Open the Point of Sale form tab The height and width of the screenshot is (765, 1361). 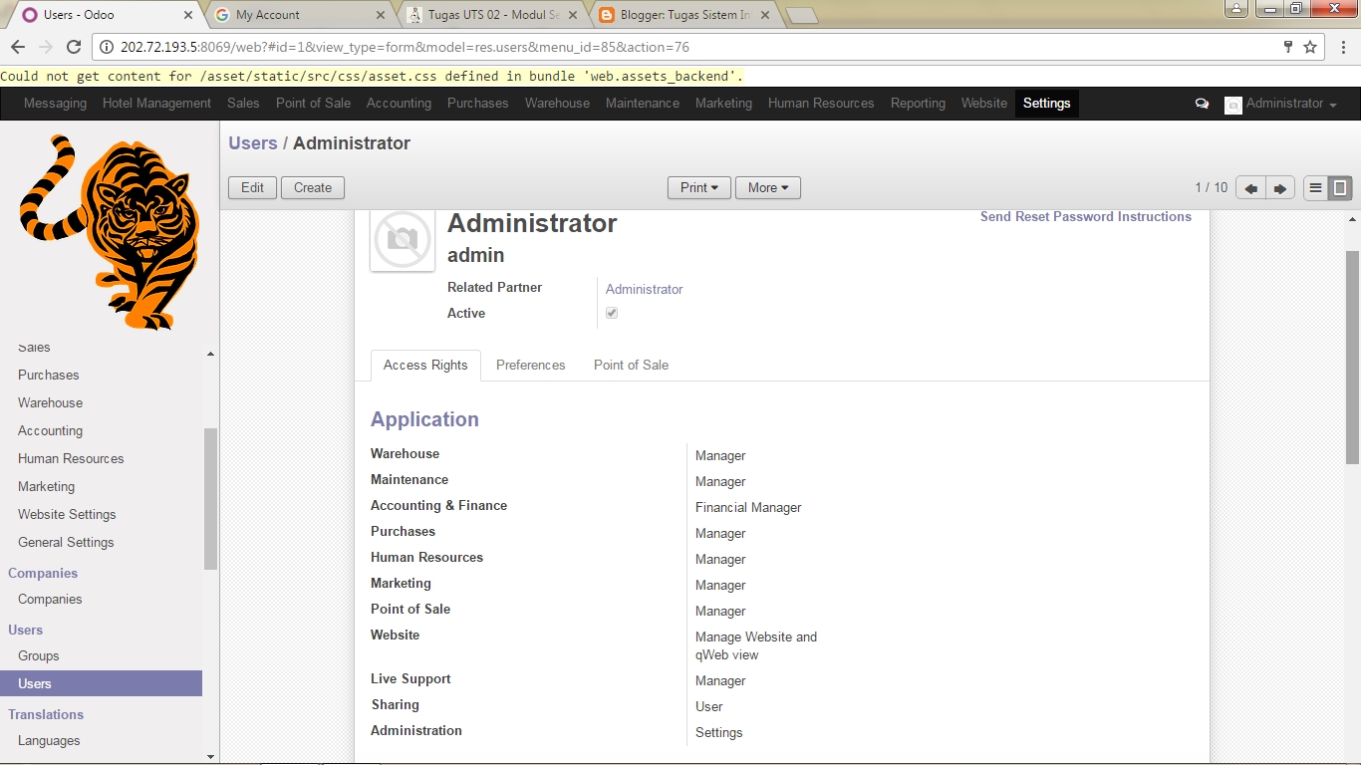click(631, 366)
